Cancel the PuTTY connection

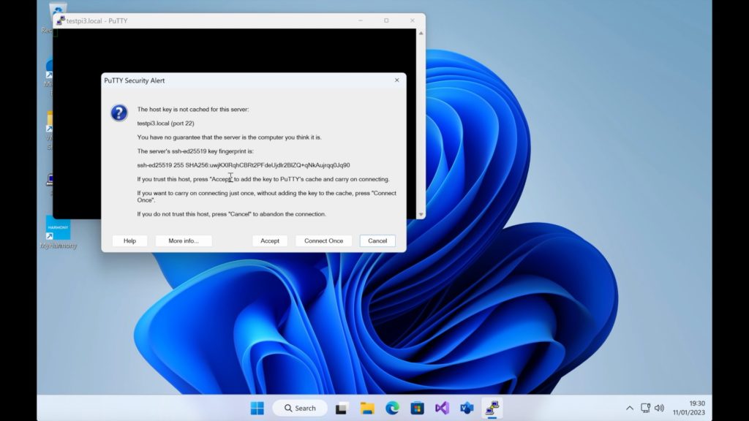pyautogui.click(x=377, y=241)
